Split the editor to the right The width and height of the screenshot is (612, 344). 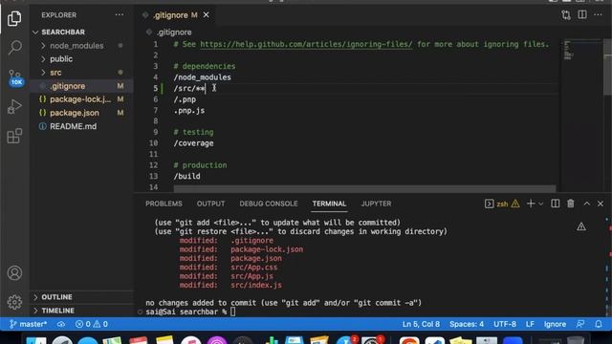point(582,15)
